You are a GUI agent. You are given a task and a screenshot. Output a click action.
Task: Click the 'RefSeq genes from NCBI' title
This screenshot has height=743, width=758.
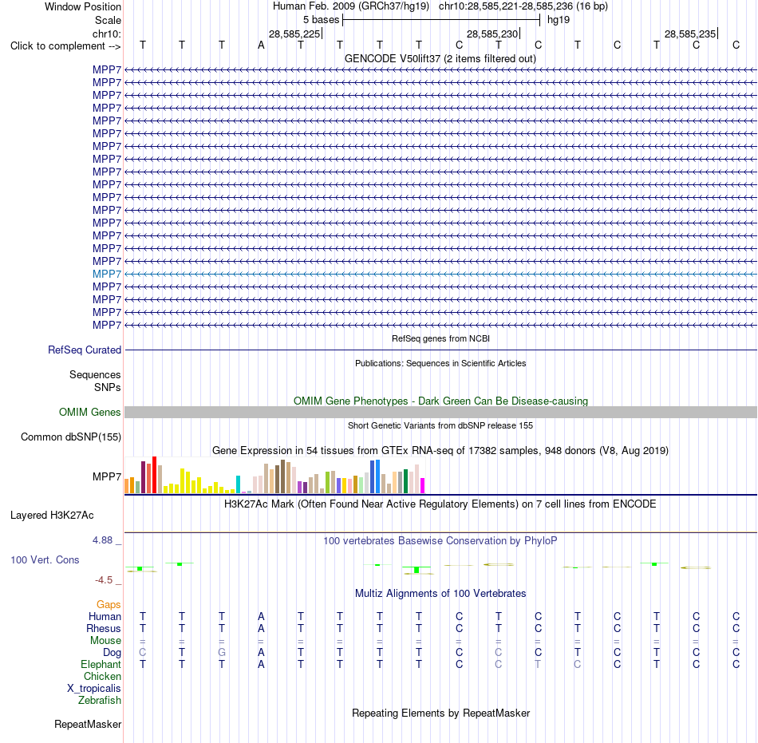[440, 338]
